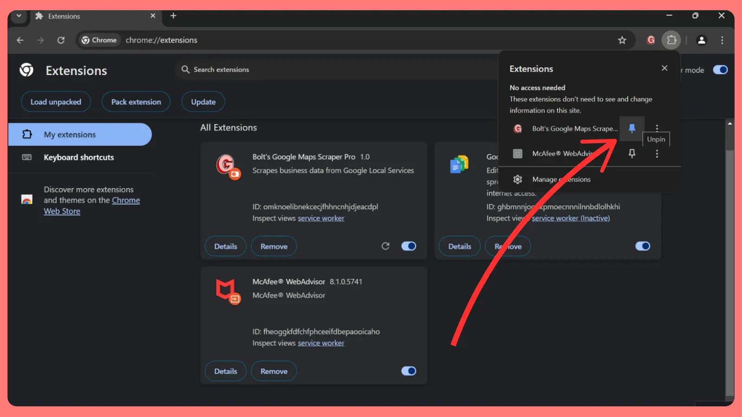Pin the McAfee WebAdvisor extension
The image size is (742, 417).
coord(632,153)
